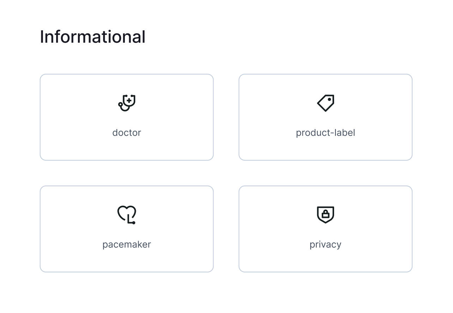The image size is (453, 313).
Task: Select the product-label tag icon
Action: tap(325, 103)
